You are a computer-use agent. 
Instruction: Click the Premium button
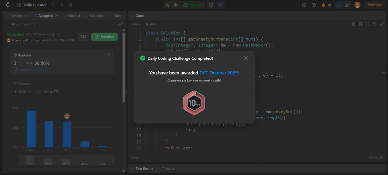click(x=375, y=5)
